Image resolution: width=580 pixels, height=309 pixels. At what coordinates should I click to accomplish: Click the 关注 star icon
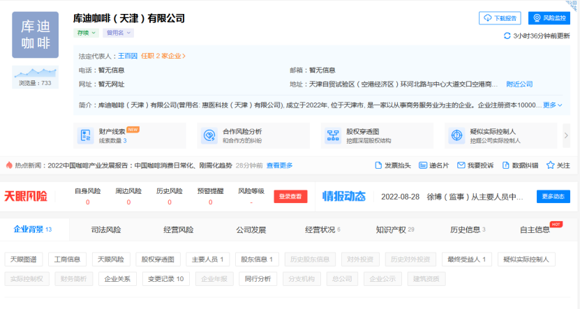[550, 165]
